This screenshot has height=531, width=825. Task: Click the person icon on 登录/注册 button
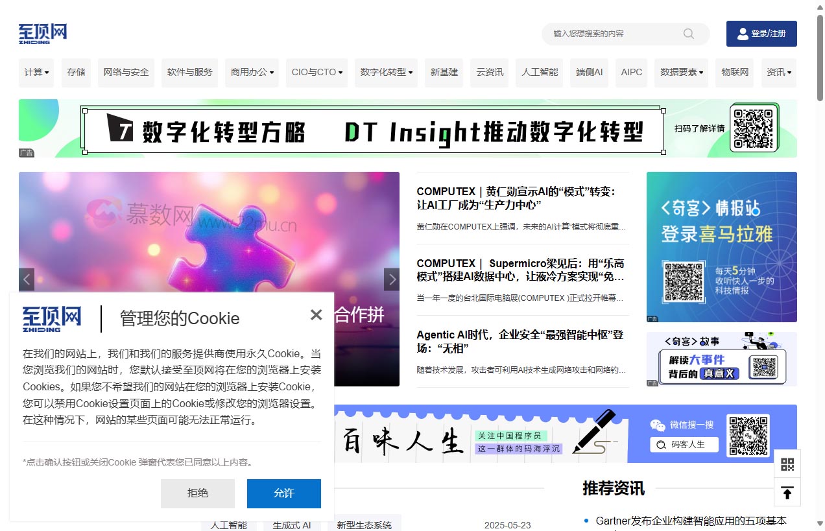click(742, 34)
